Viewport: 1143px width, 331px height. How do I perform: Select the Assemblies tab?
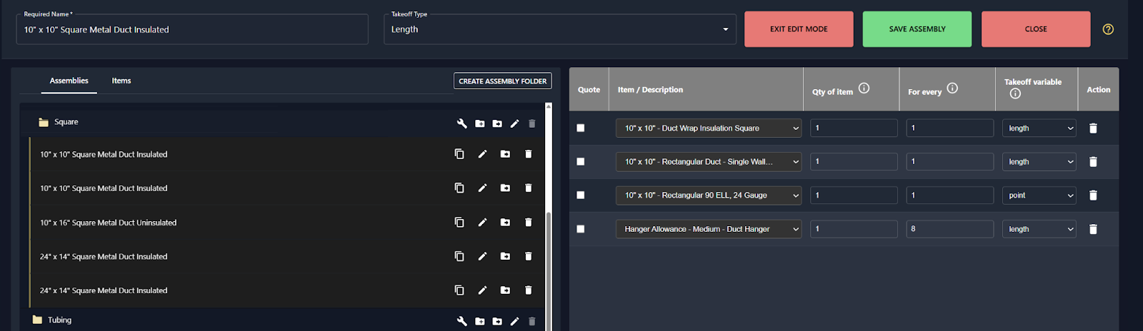coord(69,81)
